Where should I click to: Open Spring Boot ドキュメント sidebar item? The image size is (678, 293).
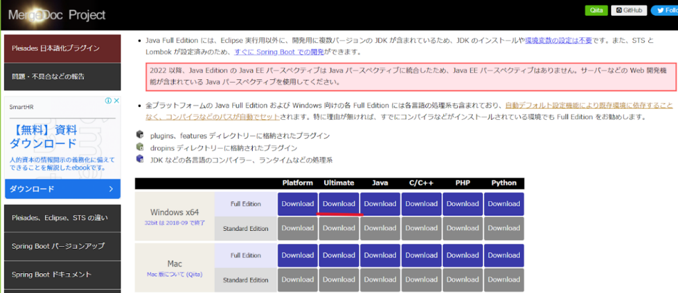click(62, 274)
